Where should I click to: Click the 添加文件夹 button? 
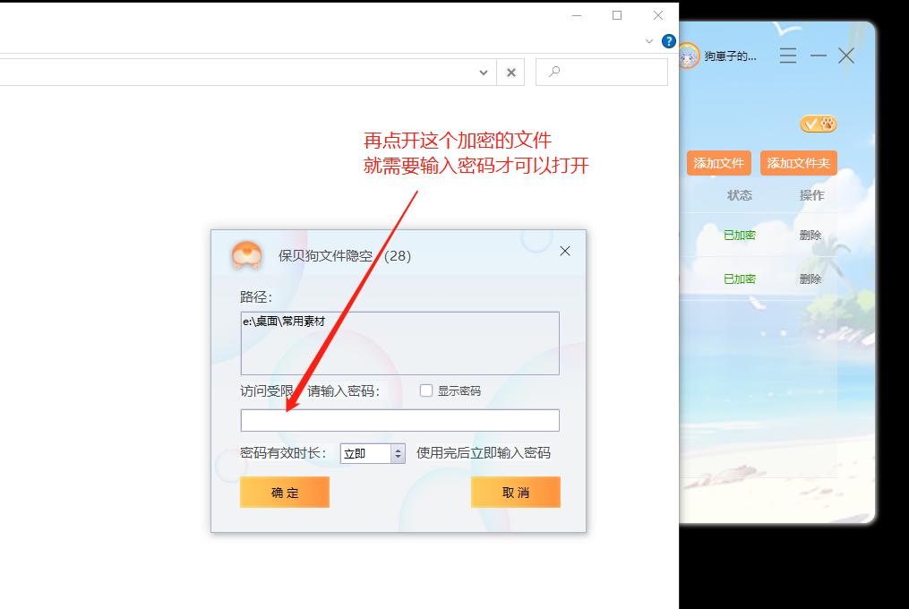[x=798, y=162]
